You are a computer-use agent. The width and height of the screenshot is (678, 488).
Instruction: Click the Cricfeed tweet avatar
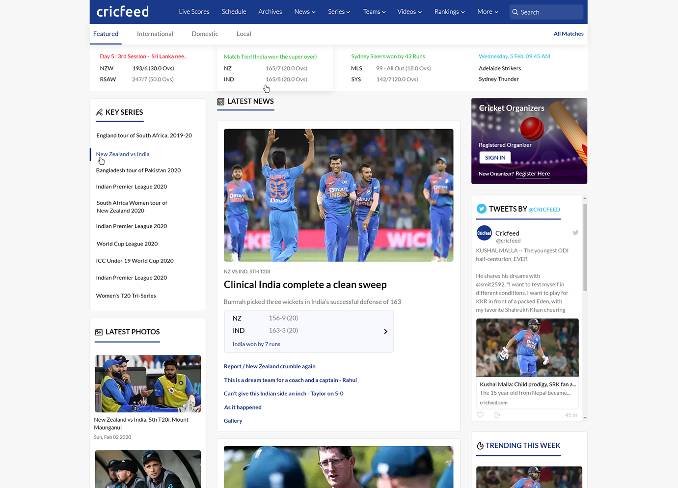tap(484, 233)
